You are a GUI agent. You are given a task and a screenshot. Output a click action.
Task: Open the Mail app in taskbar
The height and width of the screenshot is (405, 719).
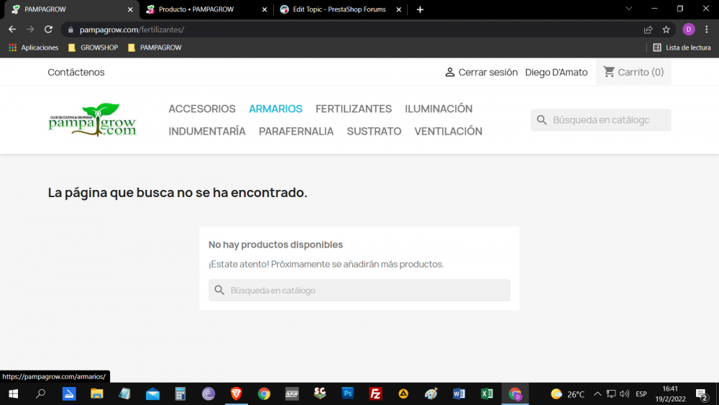(152, 393)
